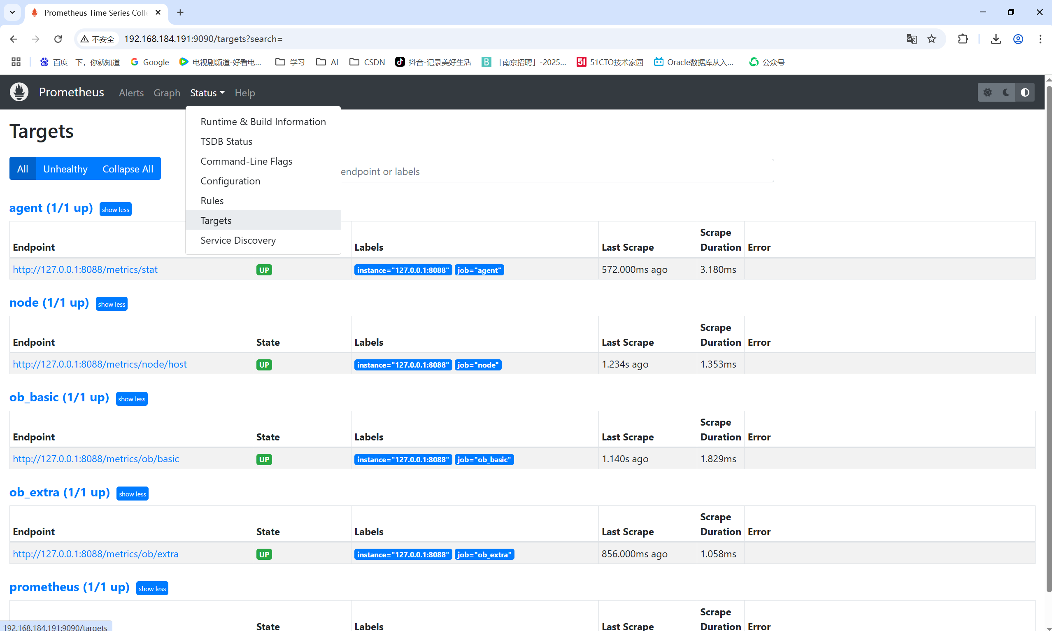The image size is (1052, 631).
Task: Collapse ob_extra group with show less
Action: [x=133, y=494]
